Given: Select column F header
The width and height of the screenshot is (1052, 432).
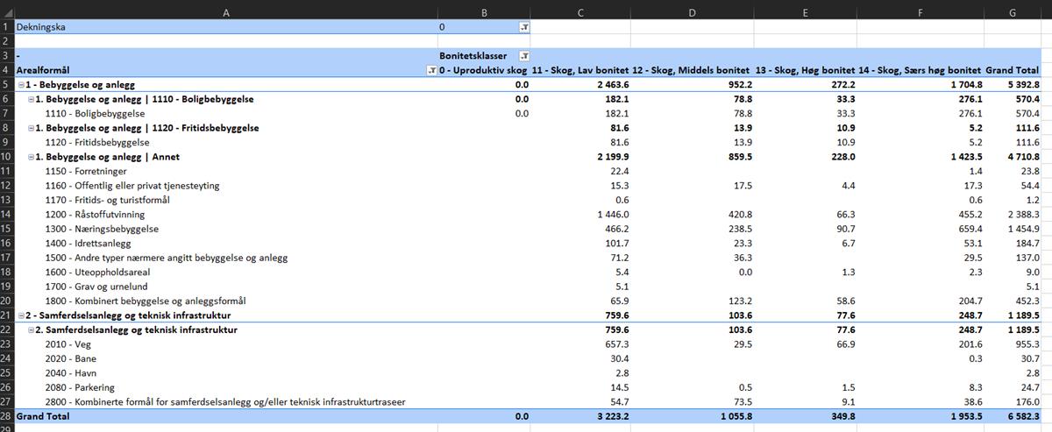Looking at the screenshot, I should point(920,11).
